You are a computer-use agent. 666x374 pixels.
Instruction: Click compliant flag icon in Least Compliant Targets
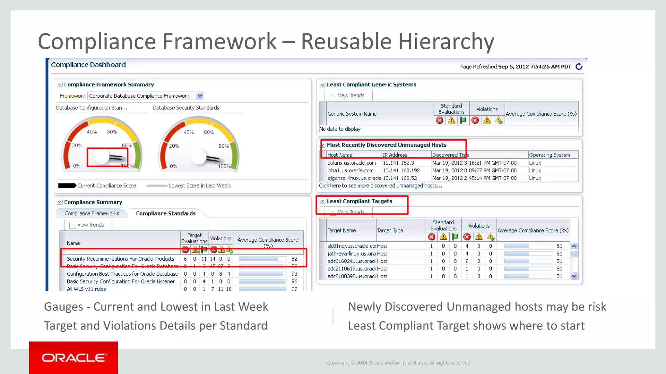[455, 237]
